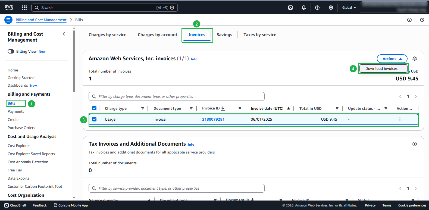
Task: Open Credits in the sidebar
Action: pyautogui.click(x=14, y=120)
